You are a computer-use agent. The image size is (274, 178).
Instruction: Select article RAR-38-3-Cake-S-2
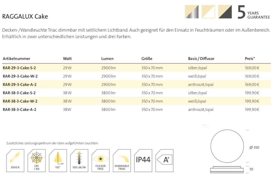pyautogui.click(x=19, y=93)
